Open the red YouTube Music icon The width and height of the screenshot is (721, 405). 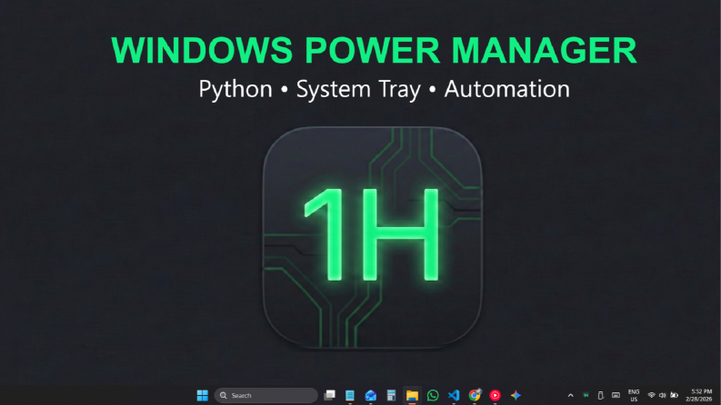496,395
